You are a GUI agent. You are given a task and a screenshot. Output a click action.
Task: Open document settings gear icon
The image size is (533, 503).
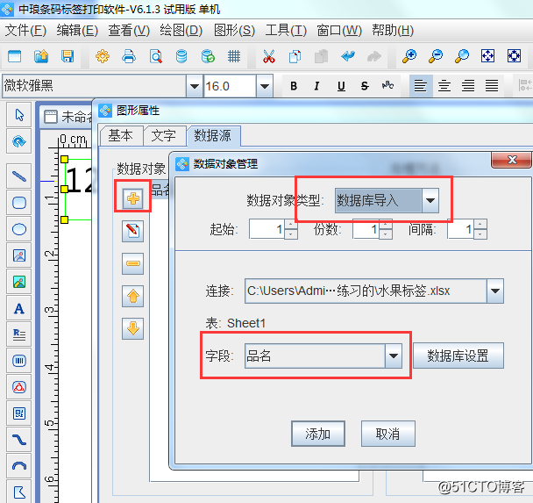point(103,56)
